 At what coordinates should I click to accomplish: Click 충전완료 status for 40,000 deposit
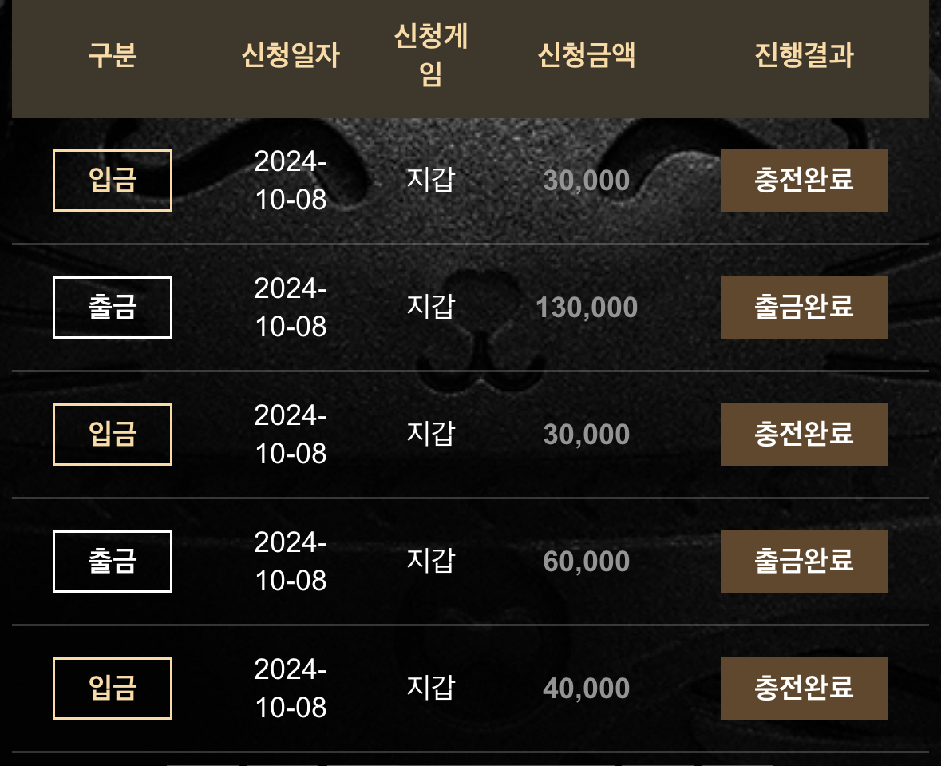(805, 689)
